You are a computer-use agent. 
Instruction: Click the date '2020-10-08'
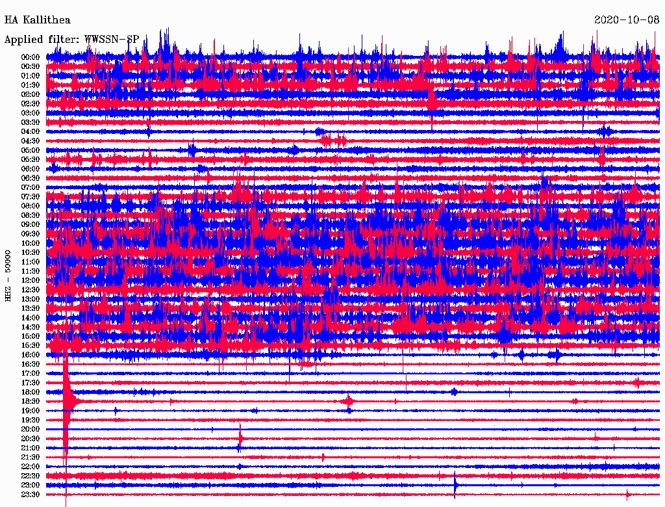627,20
